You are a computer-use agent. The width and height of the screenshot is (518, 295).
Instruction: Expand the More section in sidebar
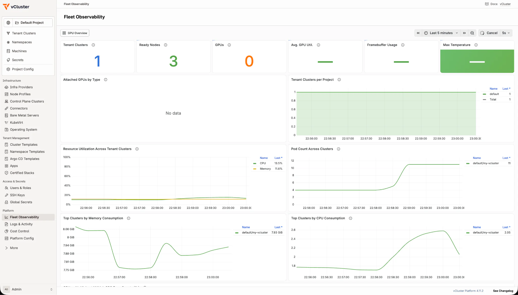[12, 248]
